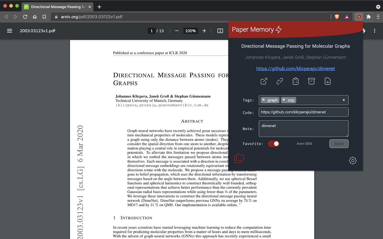Clear all tags in the Tags field
This screenshot has height=239, width=383.
click(344, 100)
